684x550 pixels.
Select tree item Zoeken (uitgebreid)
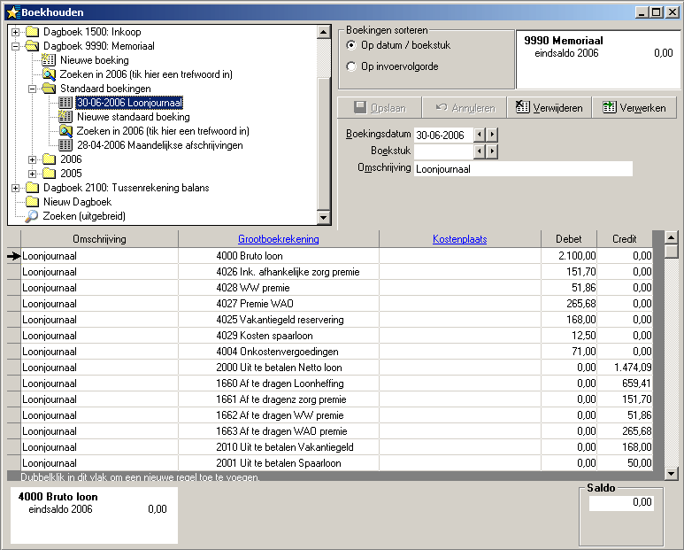click(84, 216)
